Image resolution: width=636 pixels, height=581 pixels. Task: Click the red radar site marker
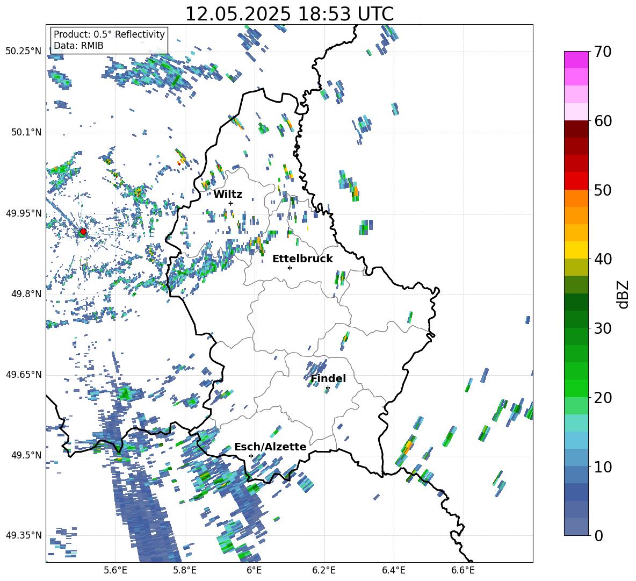tap(83, 232)
